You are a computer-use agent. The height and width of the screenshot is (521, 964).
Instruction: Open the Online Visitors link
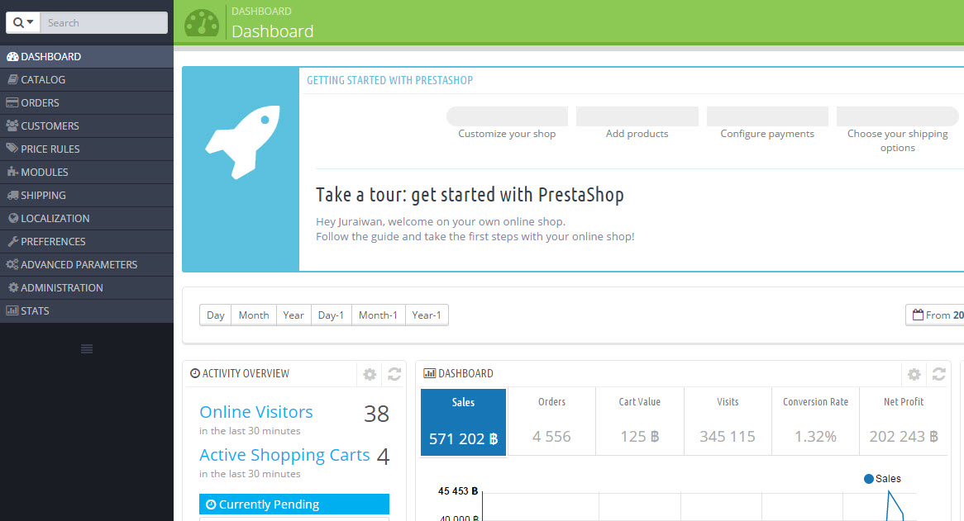click(x=255, y=412)
